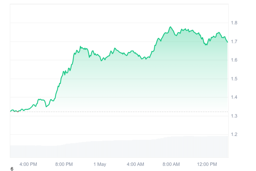Click the 8:00 PM time label
The height and width of the screenshot is (171, 256).
tap(64, 164)
